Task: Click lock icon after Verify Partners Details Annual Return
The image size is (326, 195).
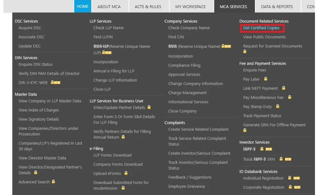Action: [123, 137]
